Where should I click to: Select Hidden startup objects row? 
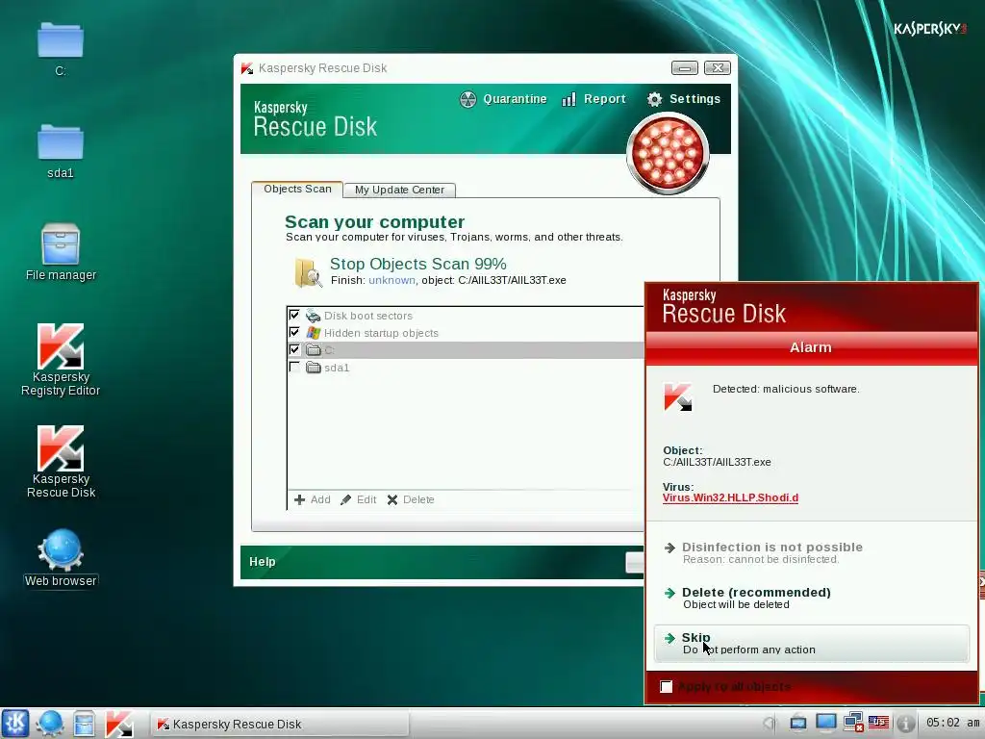[x=466, y=333]
